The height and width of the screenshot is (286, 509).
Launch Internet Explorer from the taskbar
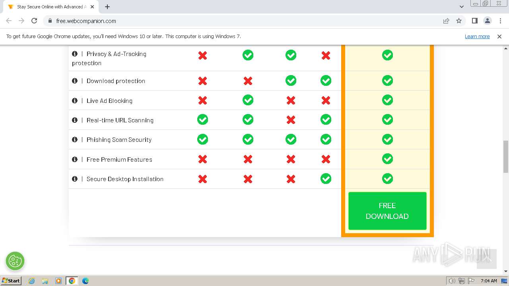31,281
